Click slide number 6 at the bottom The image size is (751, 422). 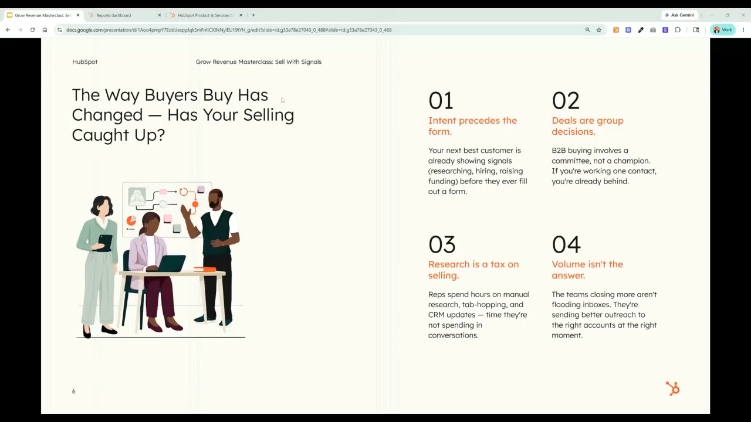click(x=73, y=392)
